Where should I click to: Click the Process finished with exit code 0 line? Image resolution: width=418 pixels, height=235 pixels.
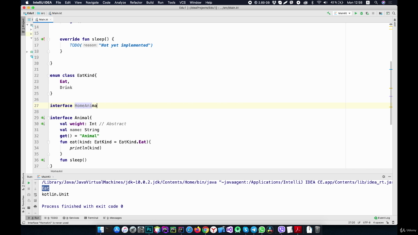point(82,206)
